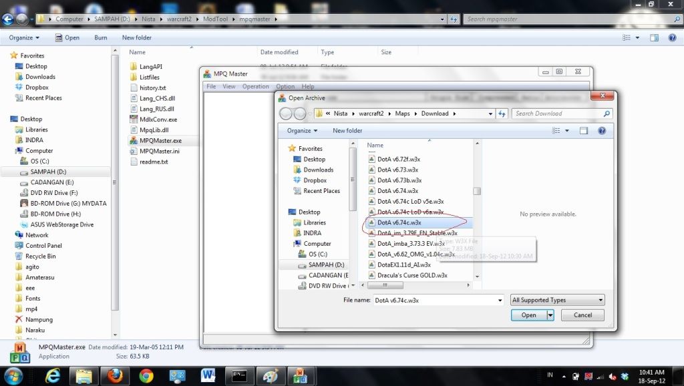Open Operation menu in MPQ Master

(256, 86)
